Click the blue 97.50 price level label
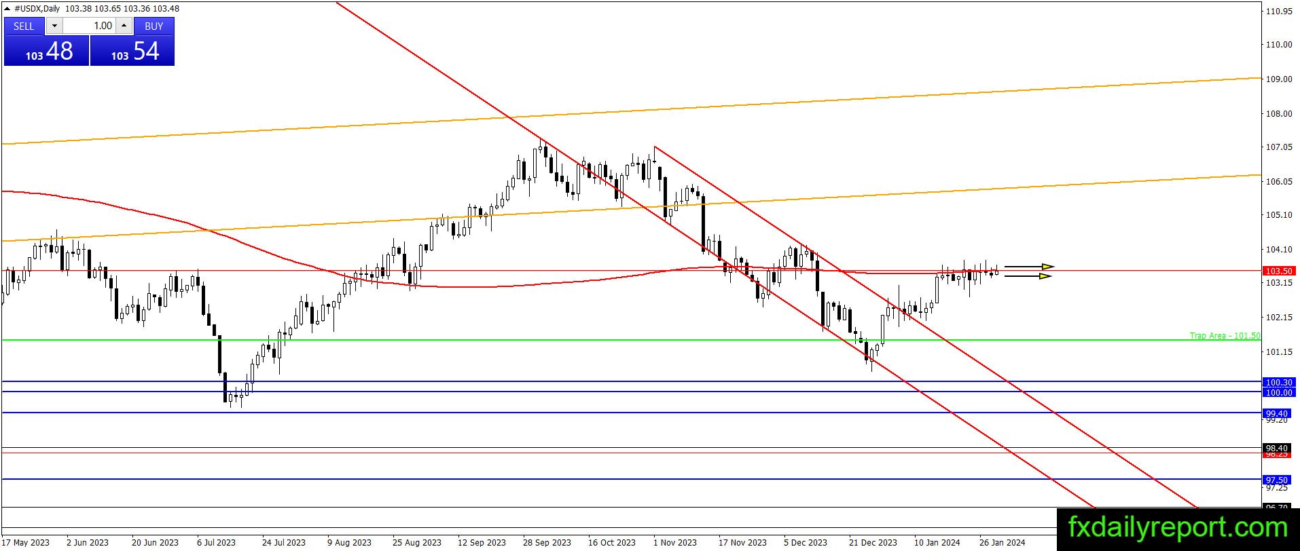The width and height of the screenshot is (1300, 551). [x=1276, y=480]
